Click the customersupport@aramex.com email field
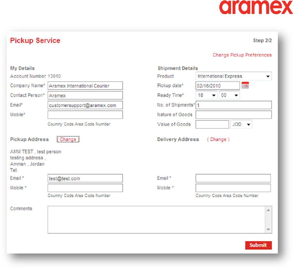Image resolution: width=293 pixels, height=268 pixels. (x=85, y=105)
